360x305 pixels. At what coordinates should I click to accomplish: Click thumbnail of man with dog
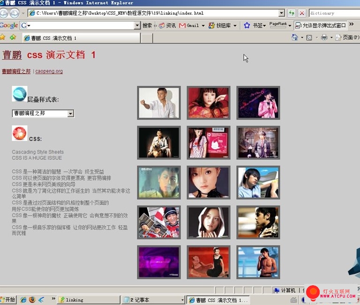click(159, 143)
